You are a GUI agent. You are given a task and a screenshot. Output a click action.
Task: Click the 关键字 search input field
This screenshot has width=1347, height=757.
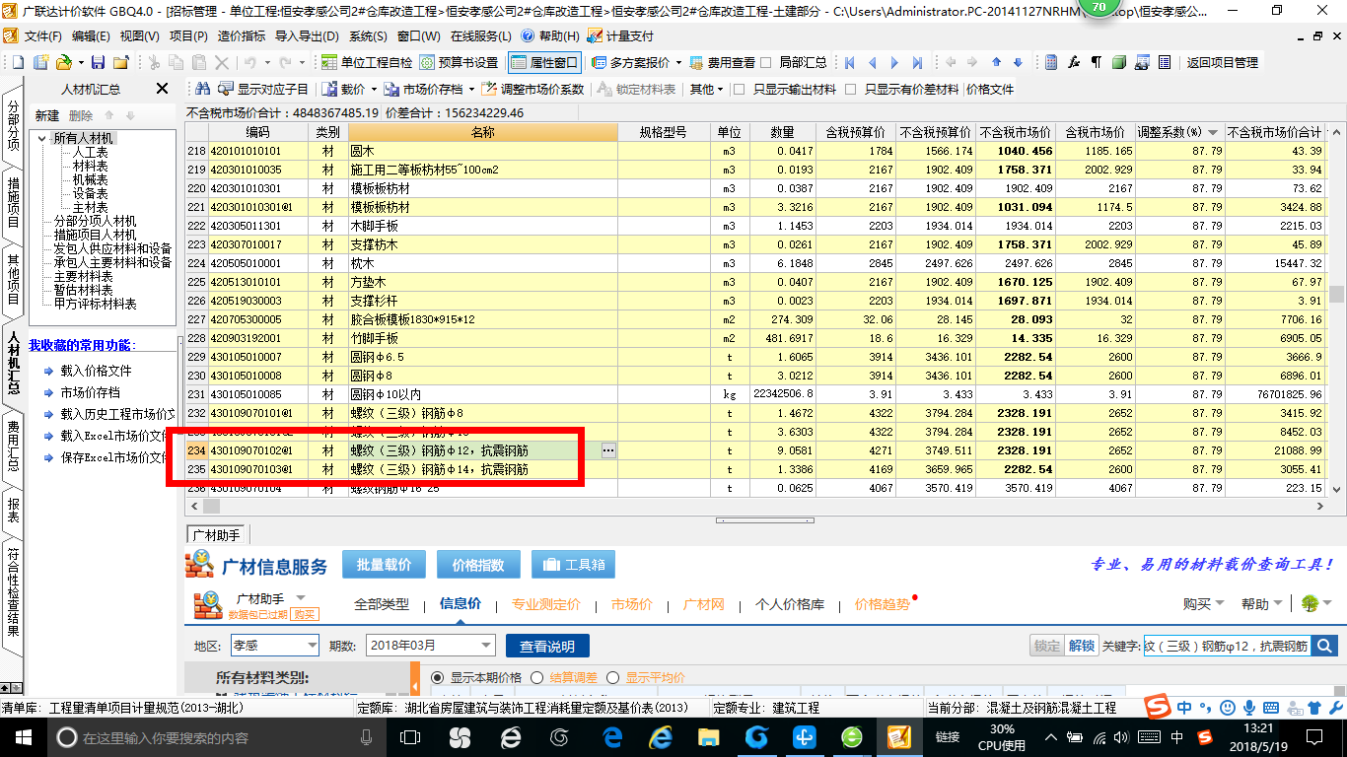click(x=1227, y=646)
